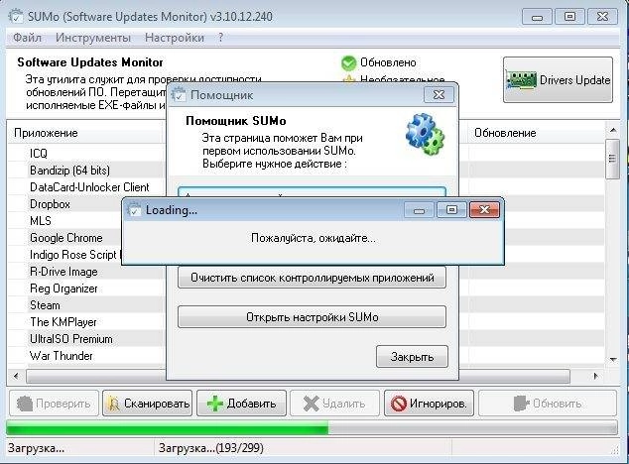
Task: Select the Steam row
Action: coord(86,305)
